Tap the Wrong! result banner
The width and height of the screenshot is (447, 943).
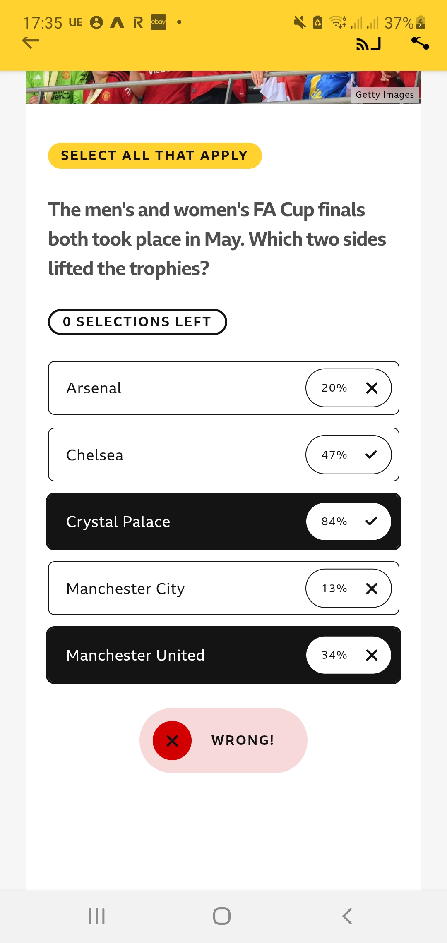point(223,740)
